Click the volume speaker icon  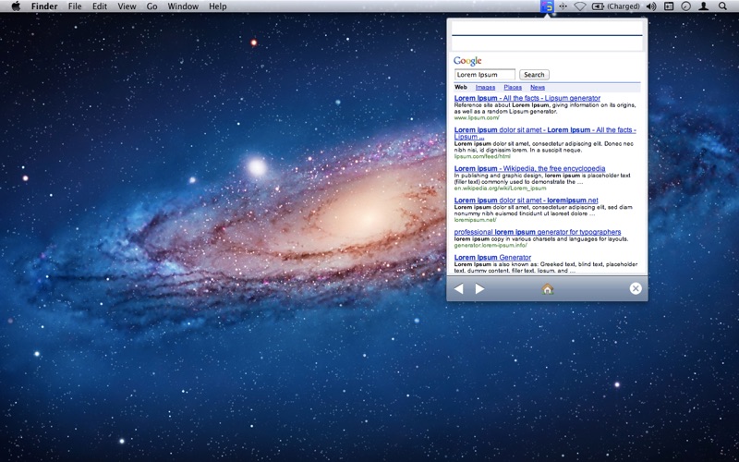(x=650, y=6)
